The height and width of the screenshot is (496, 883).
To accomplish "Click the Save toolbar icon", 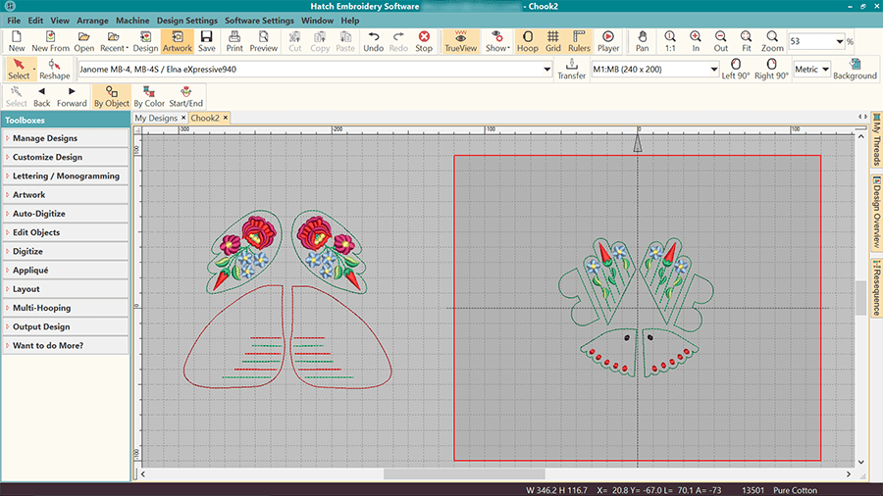I will 206,40.
